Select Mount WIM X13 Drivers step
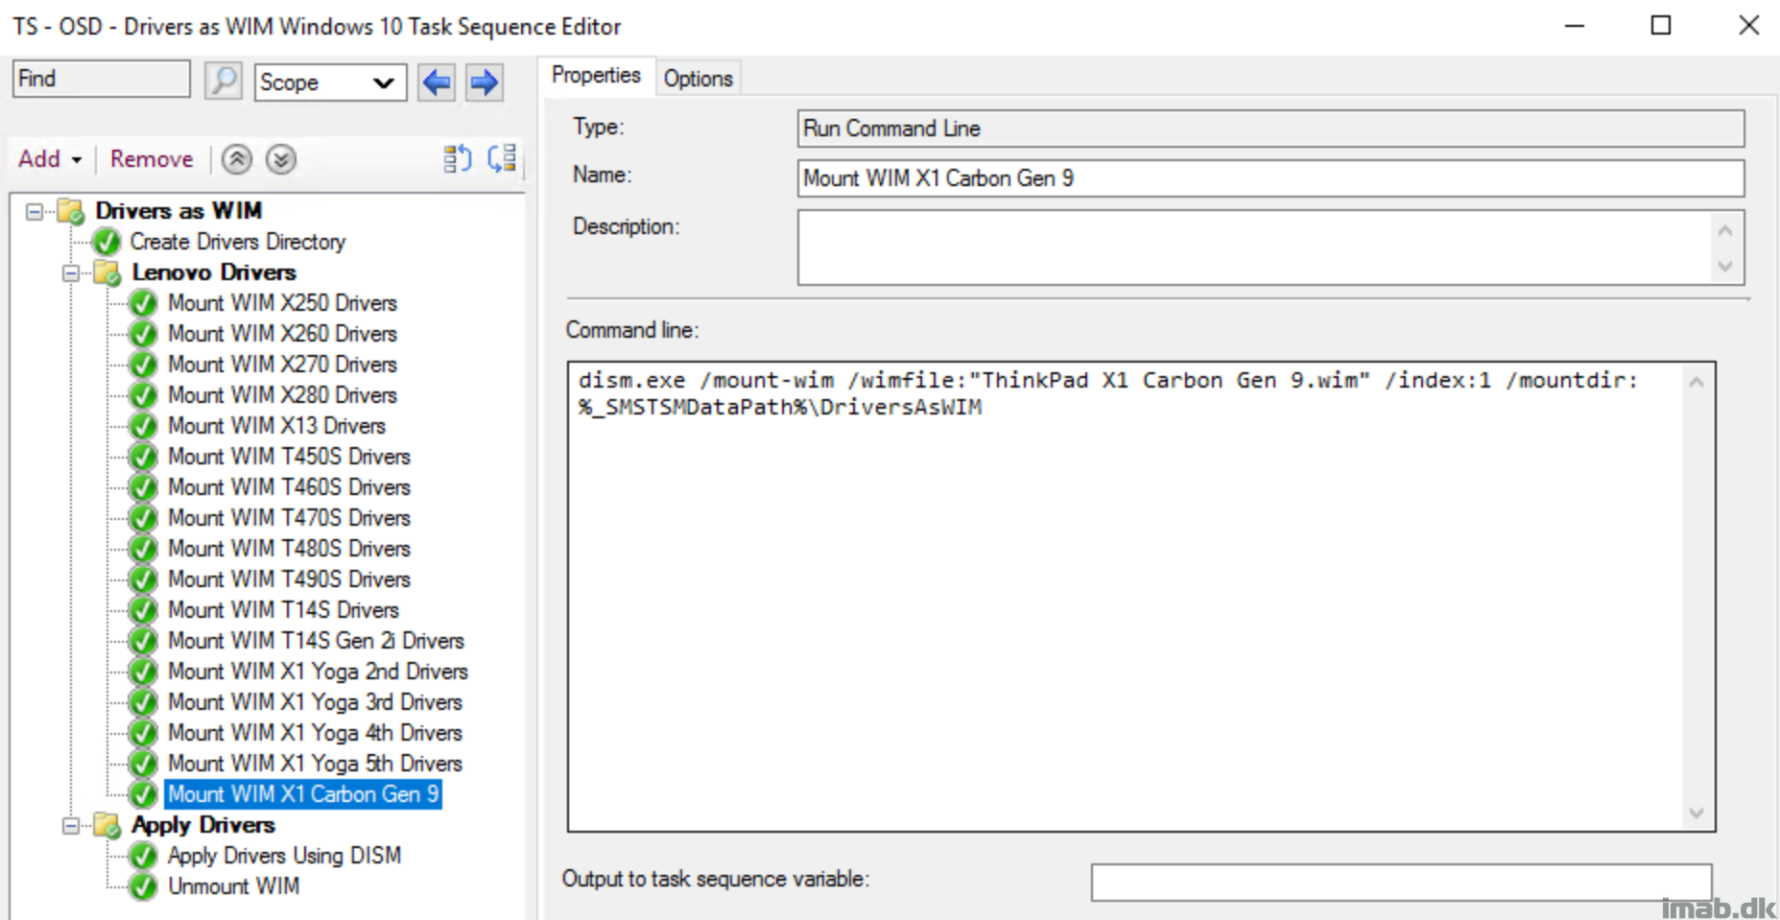This screenshot has height=920, width=1780. pyautogui.click(x=276, y=426)
